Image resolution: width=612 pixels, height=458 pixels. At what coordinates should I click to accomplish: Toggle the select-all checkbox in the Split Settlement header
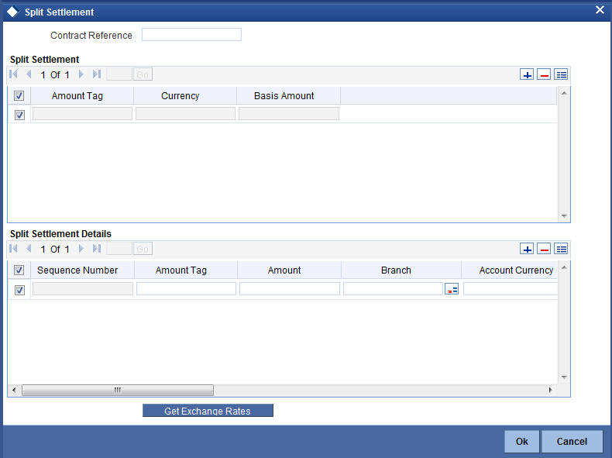19,95
